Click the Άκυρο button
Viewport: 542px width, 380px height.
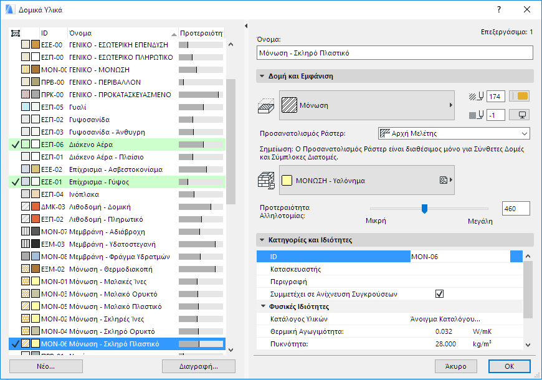click(x=455, y=366)
